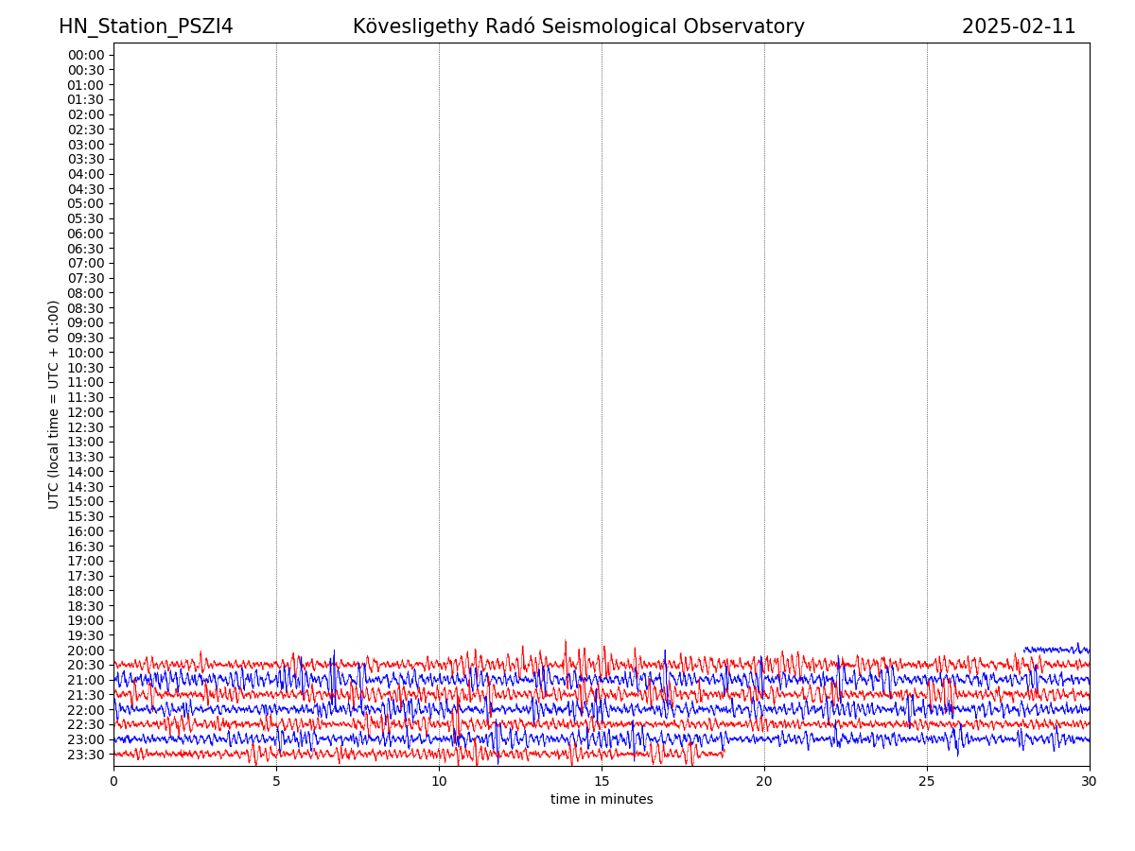Click the short blue trace starting at 20:00
The height and width of the screenshot is (851, 1135).
(x=1055, y=650)
